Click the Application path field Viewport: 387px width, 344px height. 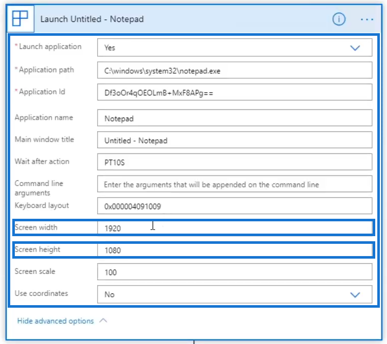click(x=235, y=71)
